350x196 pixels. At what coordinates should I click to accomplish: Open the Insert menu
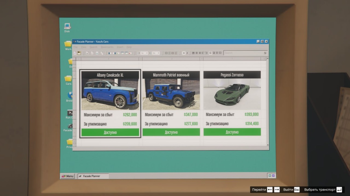coord(120,47)
